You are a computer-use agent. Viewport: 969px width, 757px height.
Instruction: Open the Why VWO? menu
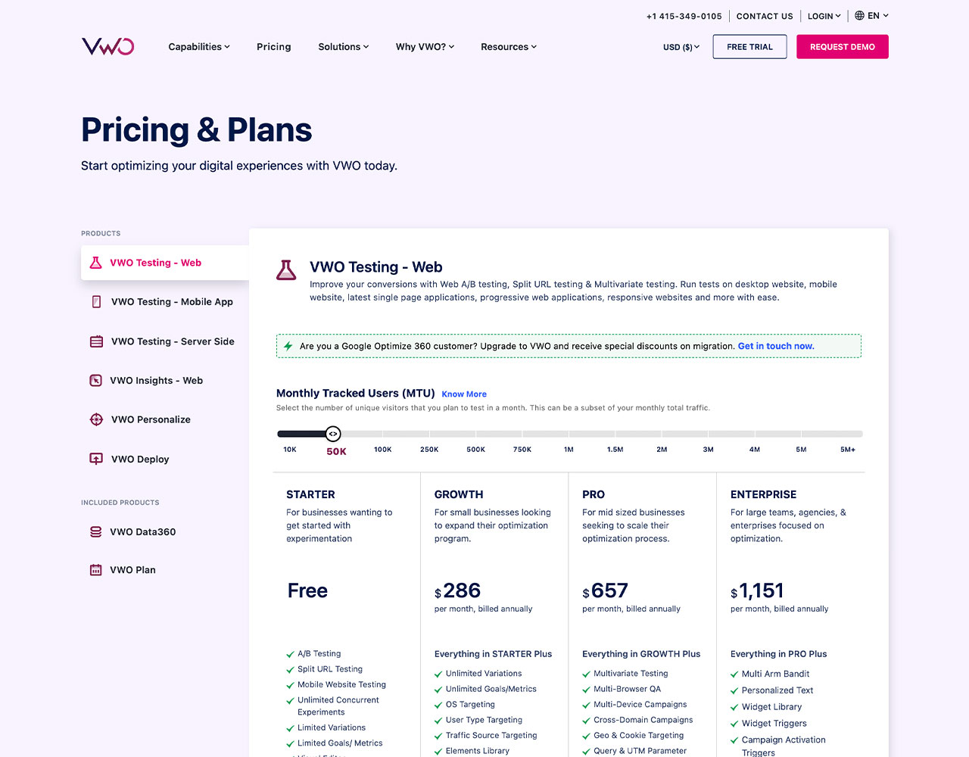(x=425, y=47)
